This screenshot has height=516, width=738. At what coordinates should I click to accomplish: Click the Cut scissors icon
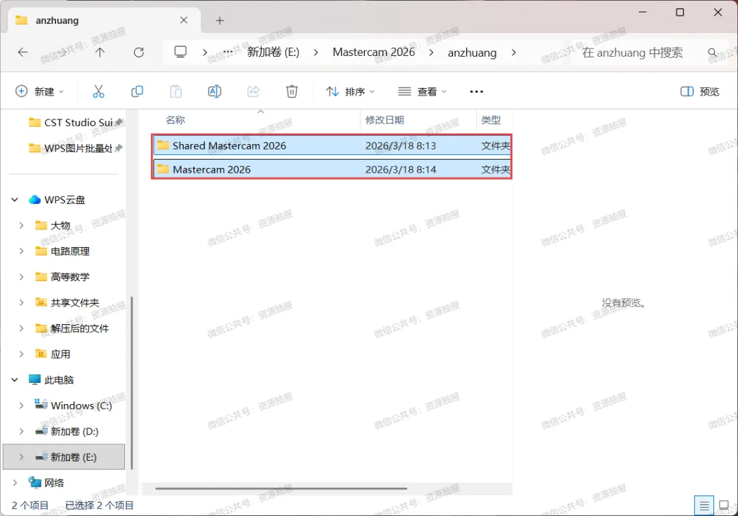(x=98, y=91)
